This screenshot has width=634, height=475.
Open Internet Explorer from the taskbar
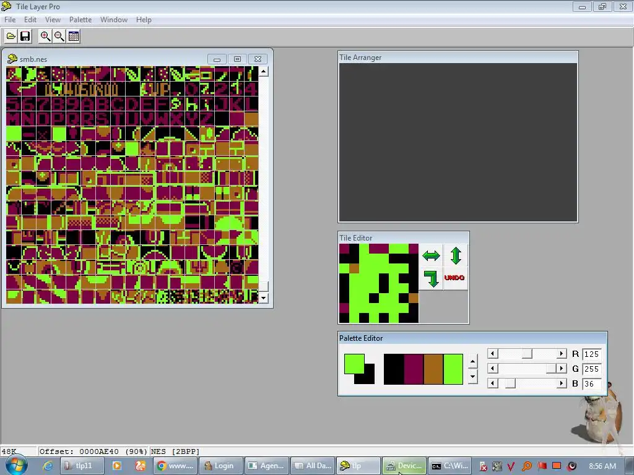[x=48, y=466]
